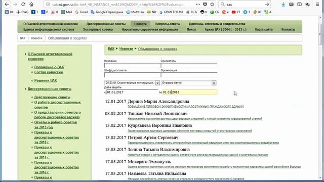The height and width of the screenshot is (182, 324).
Task: Open Кудрявцева Вероника Ивановна dissertation title link
Action: pos(190,131)
